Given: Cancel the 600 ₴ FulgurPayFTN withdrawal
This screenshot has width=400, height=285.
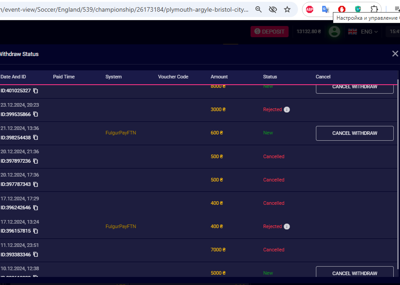Looking at the screenshot, I should coord(354,133).
